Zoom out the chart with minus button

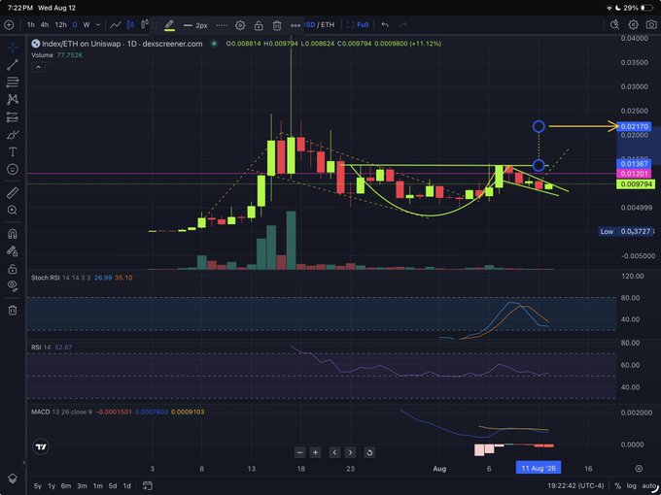coord(300,452)
